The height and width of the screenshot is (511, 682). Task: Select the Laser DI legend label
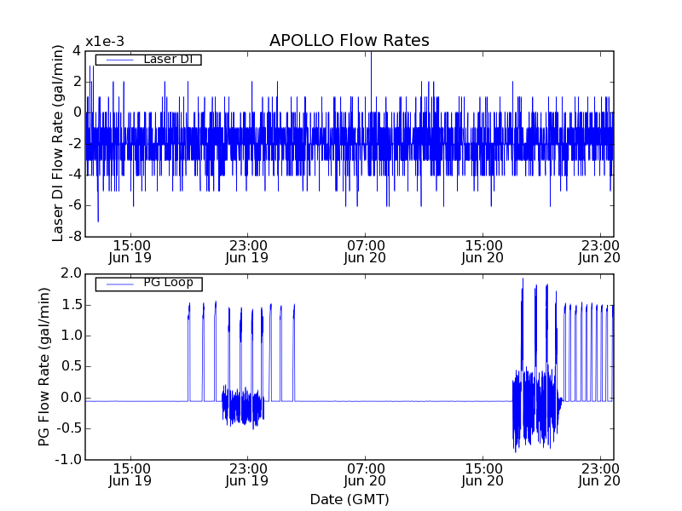tap(167, 60)
